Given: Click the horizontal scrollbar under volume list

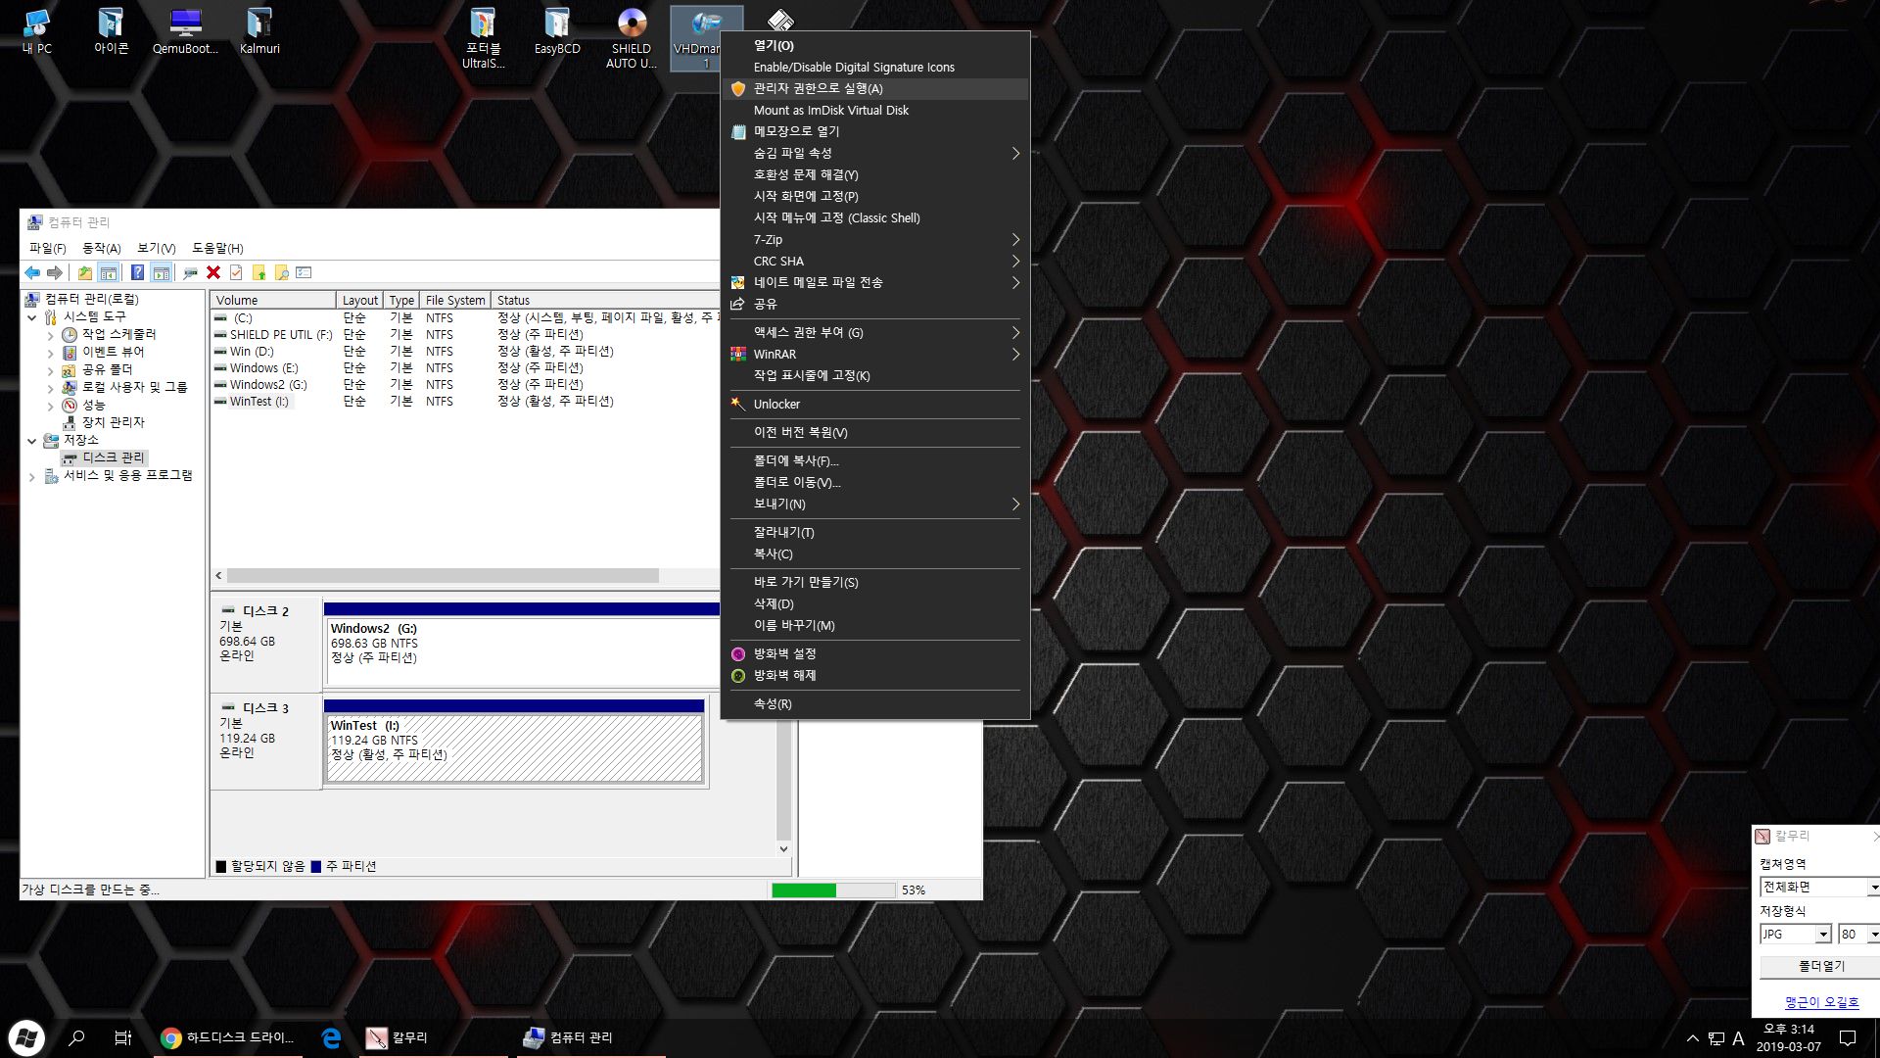Looking at the screenshot, I should coord(443,576).
